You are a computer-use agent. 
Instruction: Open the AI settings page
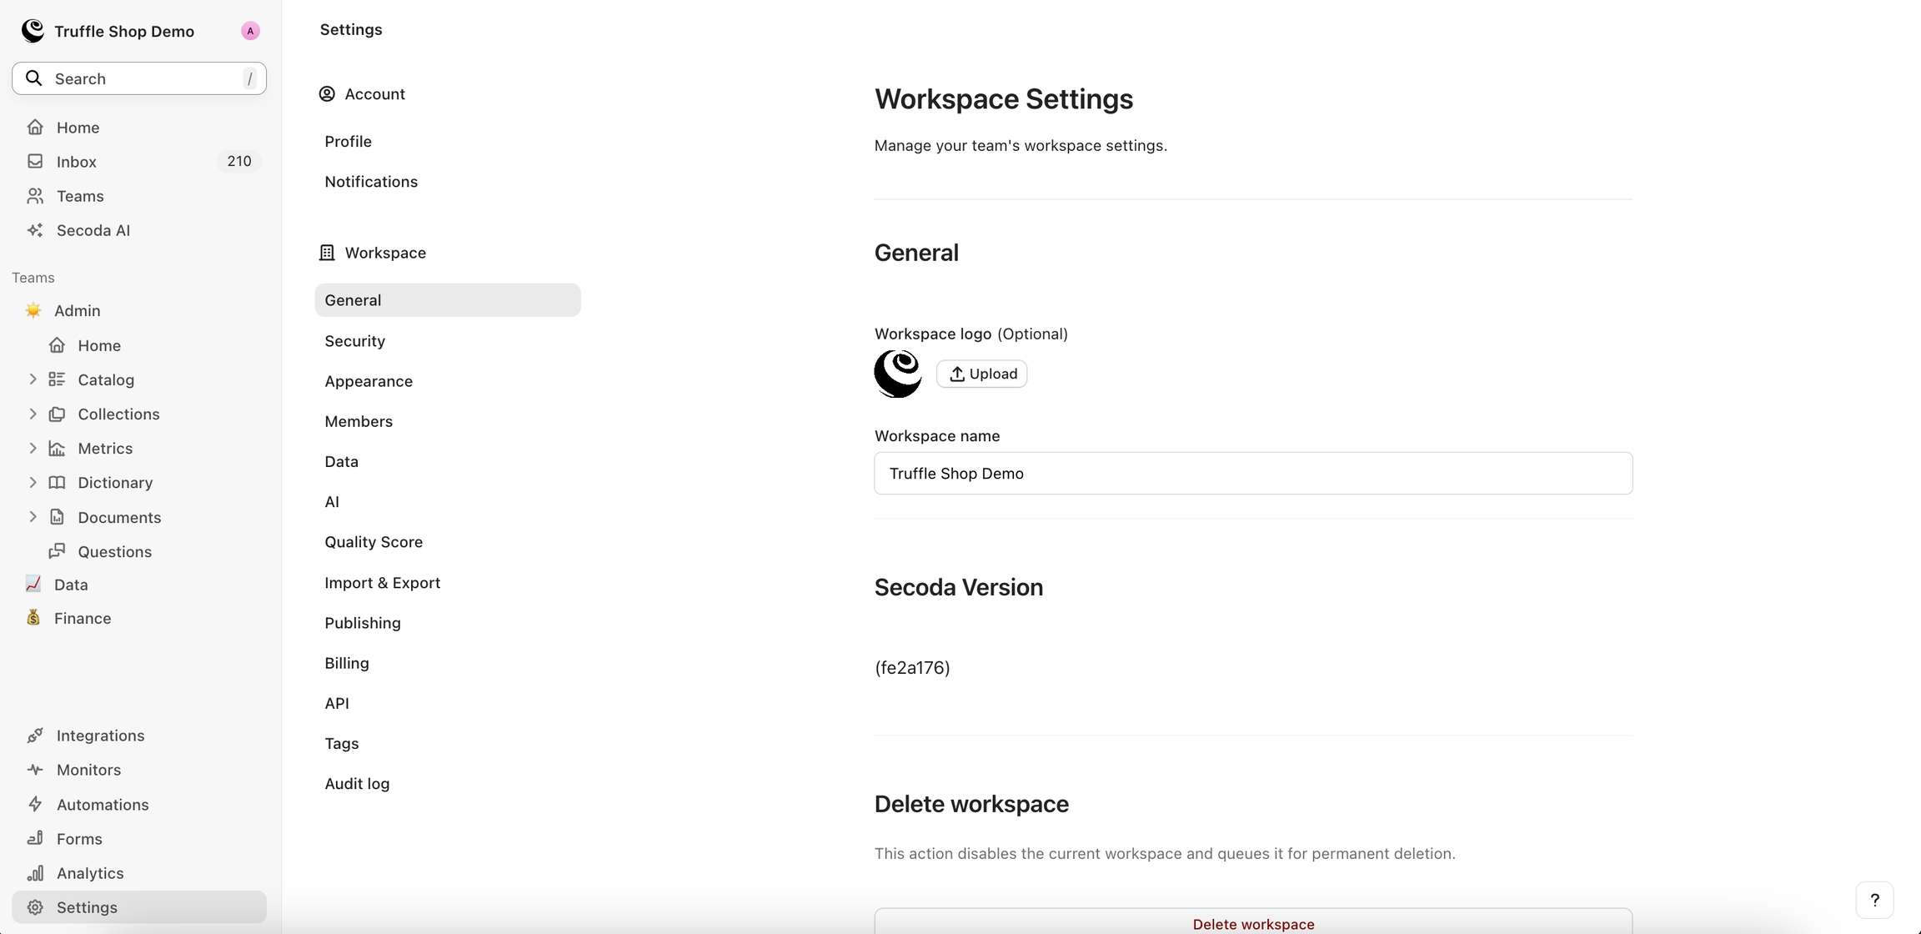pos(448,502)
